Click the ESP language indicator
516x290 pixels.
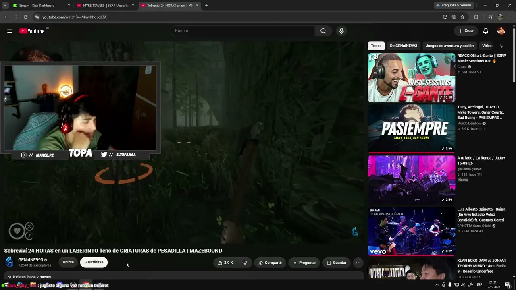480,285
